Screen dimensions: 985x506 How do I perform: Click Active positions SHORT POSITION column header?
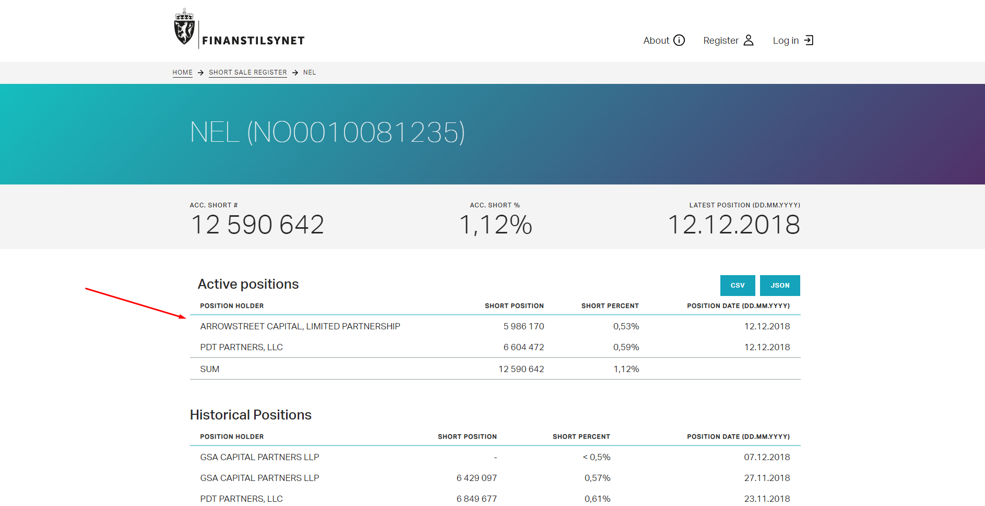514,306
